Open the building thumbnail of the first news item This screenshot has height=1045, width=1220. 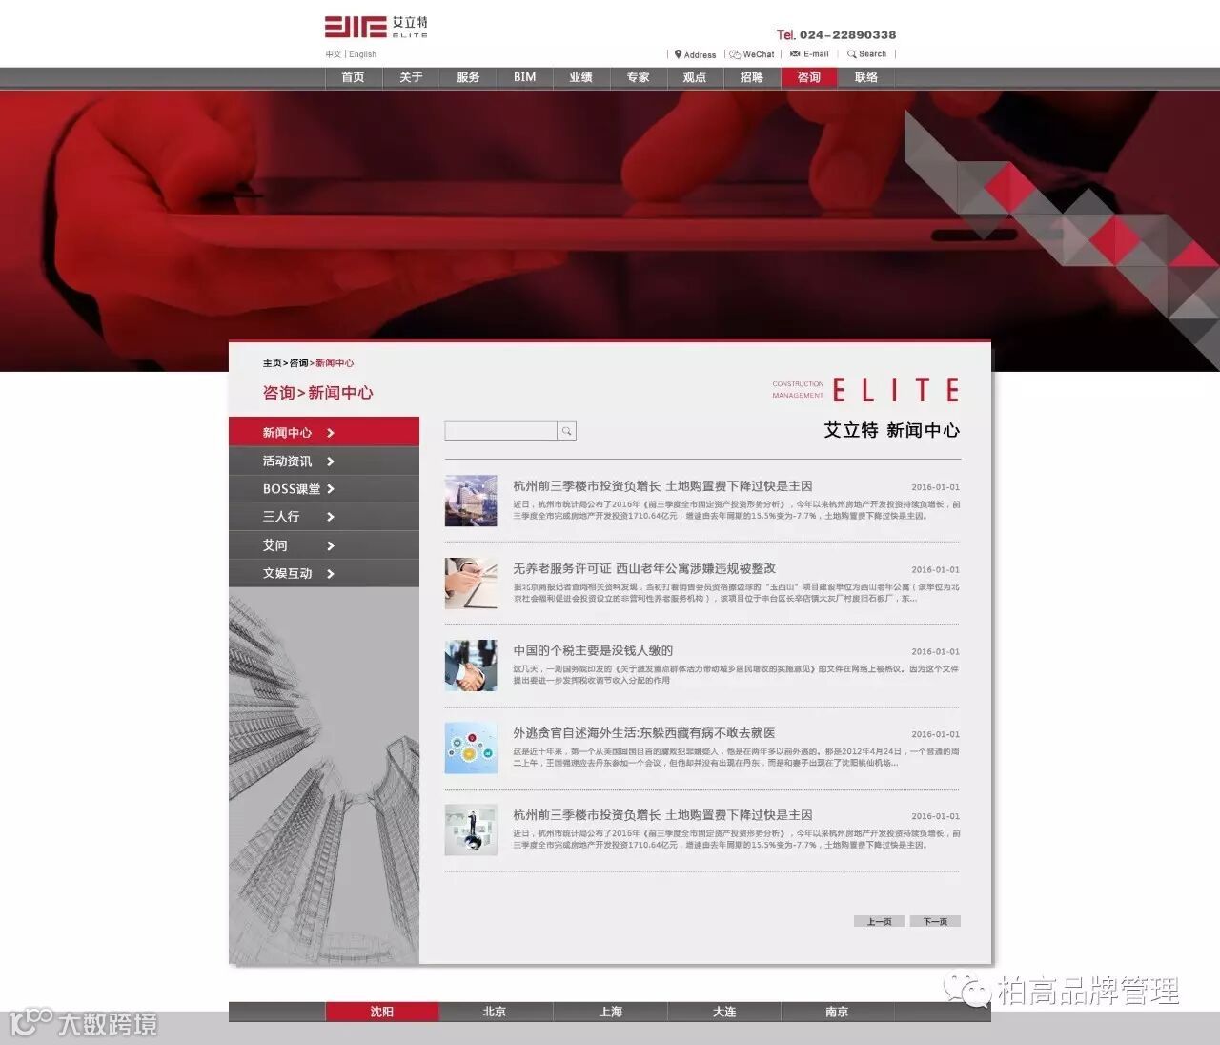471,501
